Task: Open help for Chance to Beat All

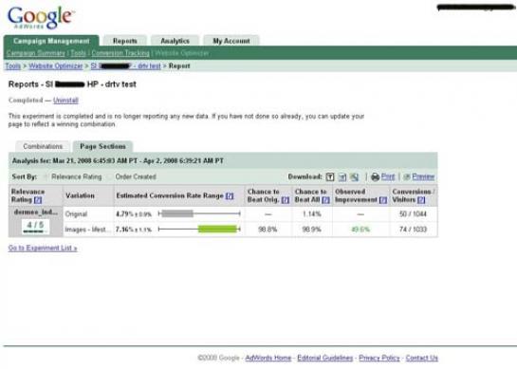Action: click(325, 200)
